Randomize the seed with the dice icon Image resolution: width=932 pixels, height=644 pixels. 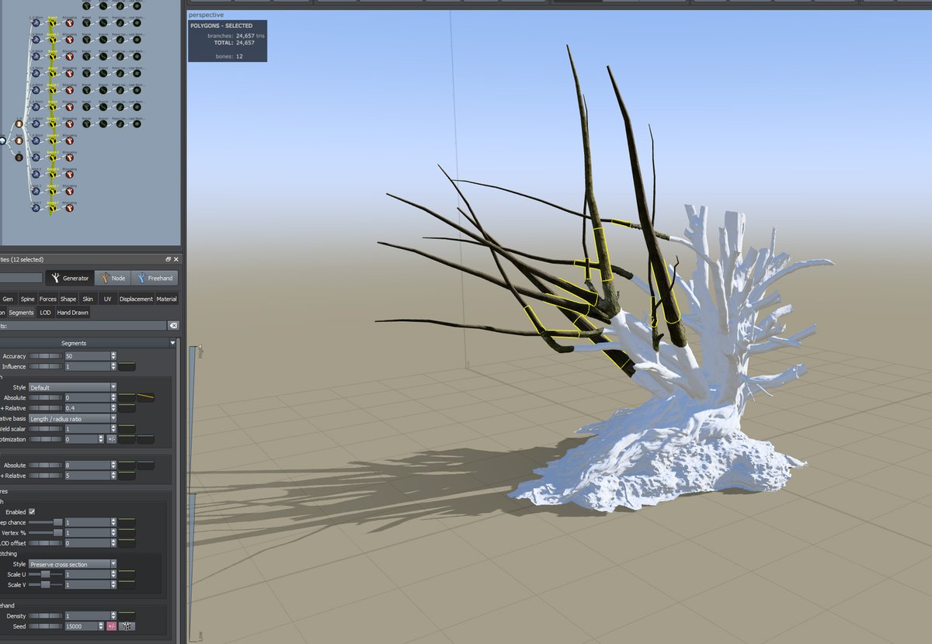126,626
